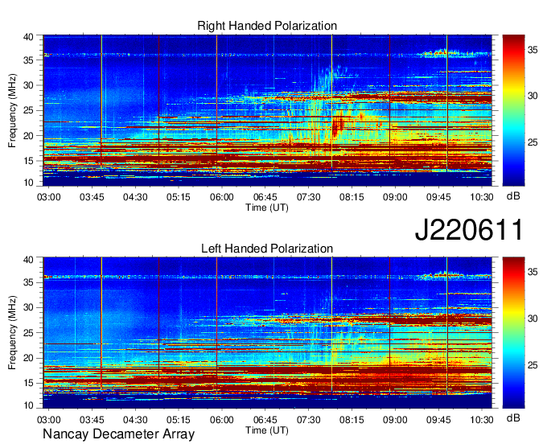Click "03:00" time tick on Right Handed plot

click(48, 197)
